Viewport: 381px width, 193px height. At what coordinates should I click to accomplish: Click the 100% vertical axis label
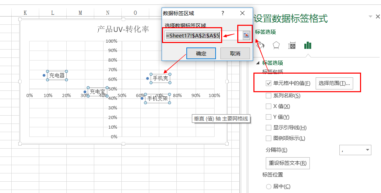click(x=111, y=41)
